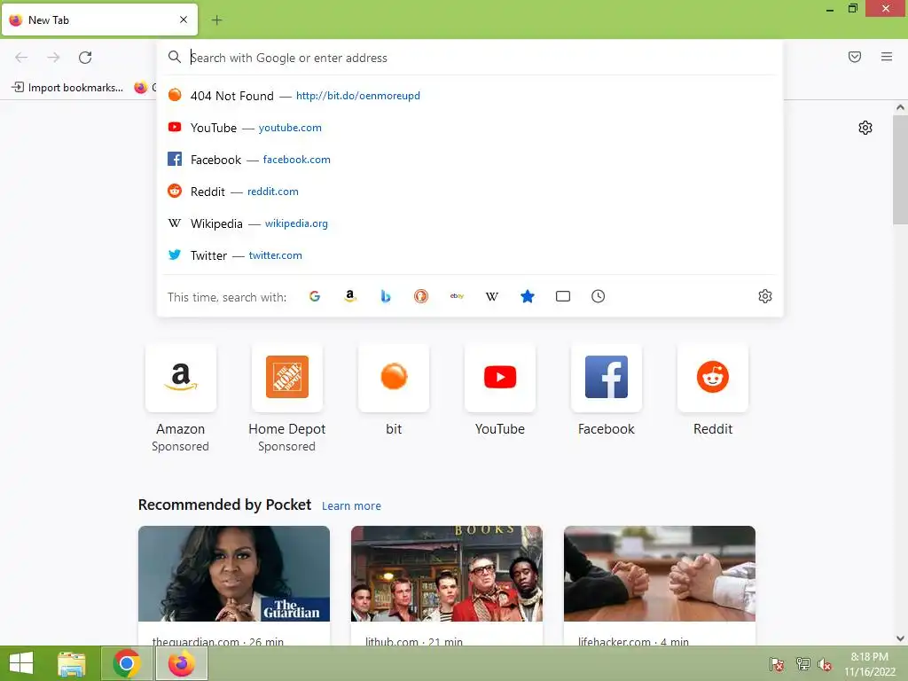This screenshot has width=908, height=681.
Task: Open a new tab with plus button
Action: click(x=216, y=20)
